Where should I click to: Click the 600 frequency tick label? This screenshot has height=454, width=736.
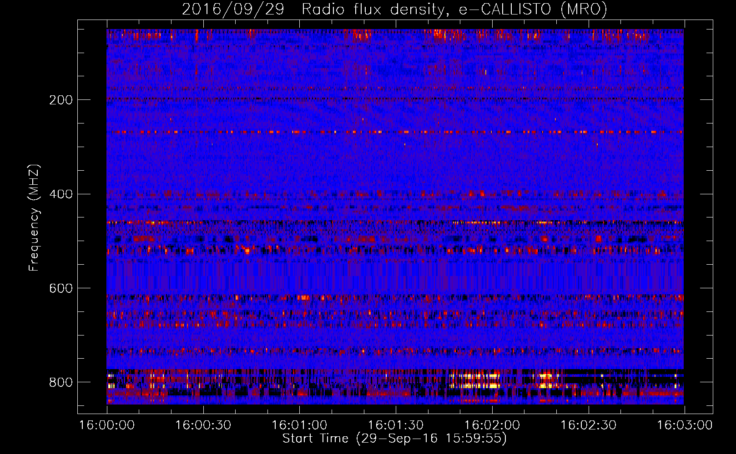coord(61,289)
